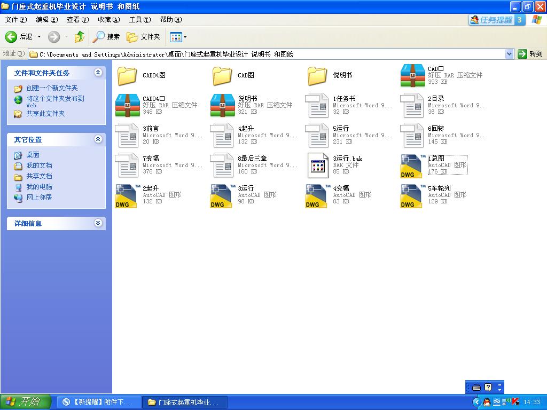Select the CAD□ RAR archive icon (393 KB)
The width and height of the screenshot is (547, 410).
point(412,75)
